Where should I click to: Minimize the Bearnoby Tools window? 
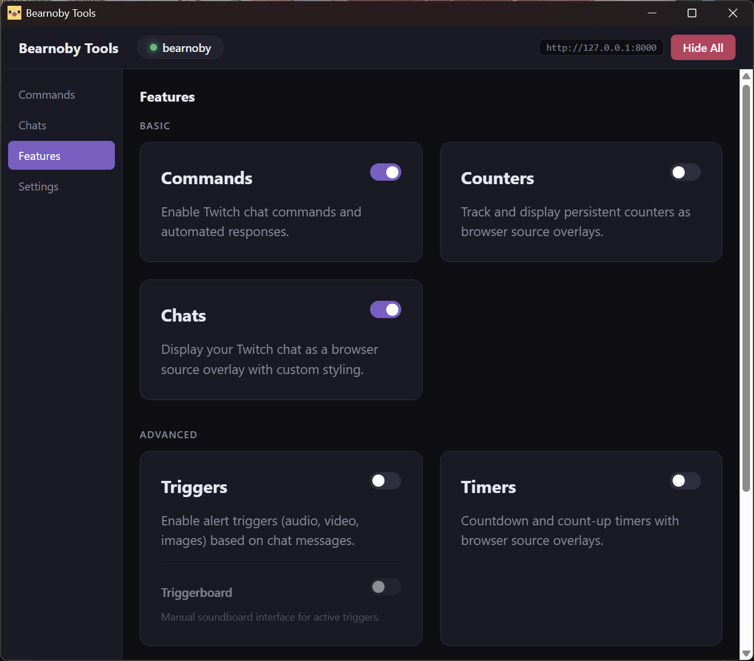coord(652,13)
